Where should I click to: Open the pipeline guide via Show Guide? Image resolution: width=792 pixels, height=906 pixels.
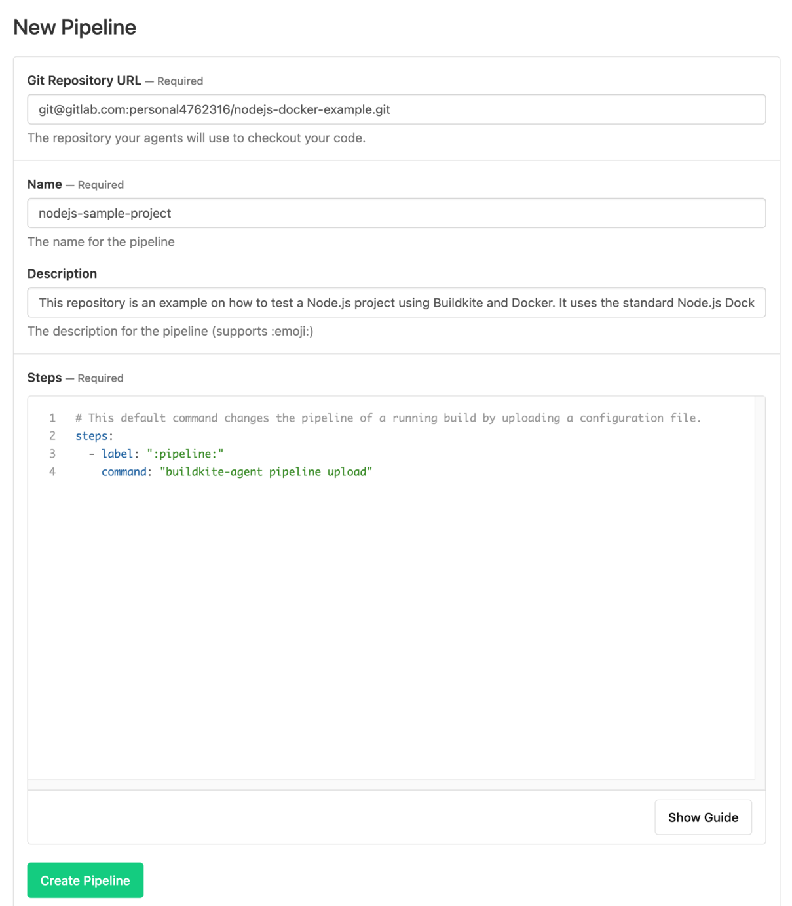(x=703, y=817)
